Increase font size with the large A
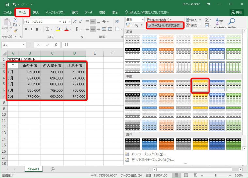248x178 pixels. 75,22
